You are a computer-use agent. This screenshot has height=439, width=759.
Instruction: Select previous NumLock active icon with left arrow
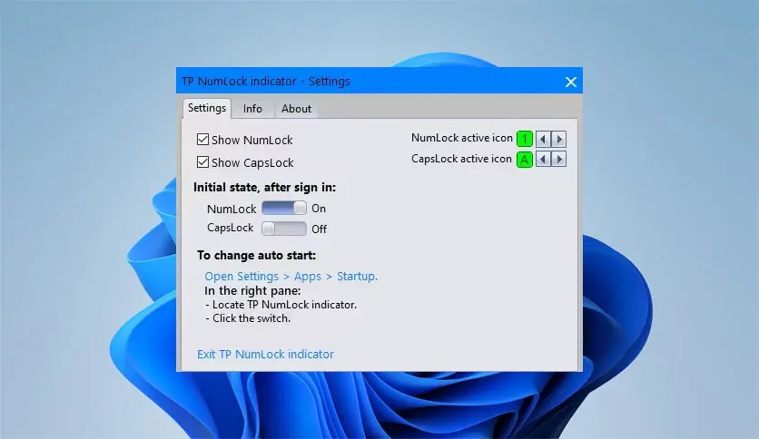click(543, 140)
